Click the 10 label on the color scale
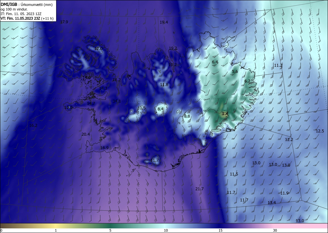This screenshot has width=328, height=233. [x=166, y=230]
